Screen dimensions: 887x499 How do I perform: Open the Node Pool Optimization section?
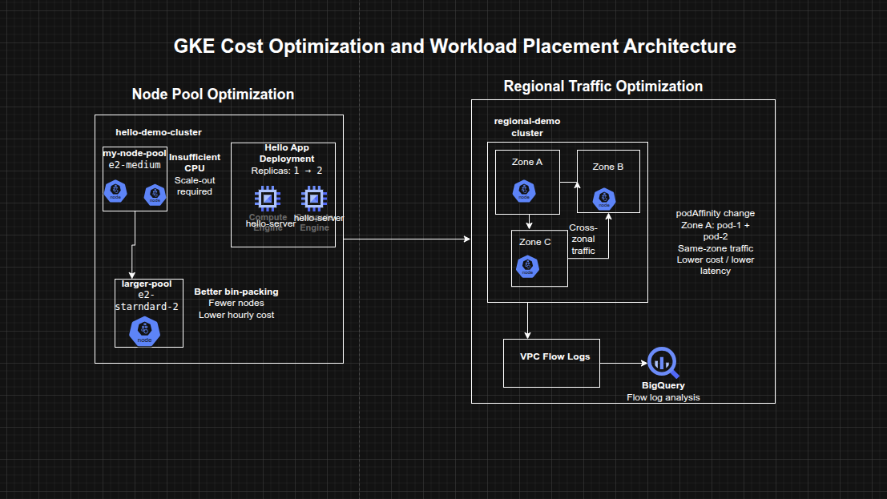coord(213,94)
